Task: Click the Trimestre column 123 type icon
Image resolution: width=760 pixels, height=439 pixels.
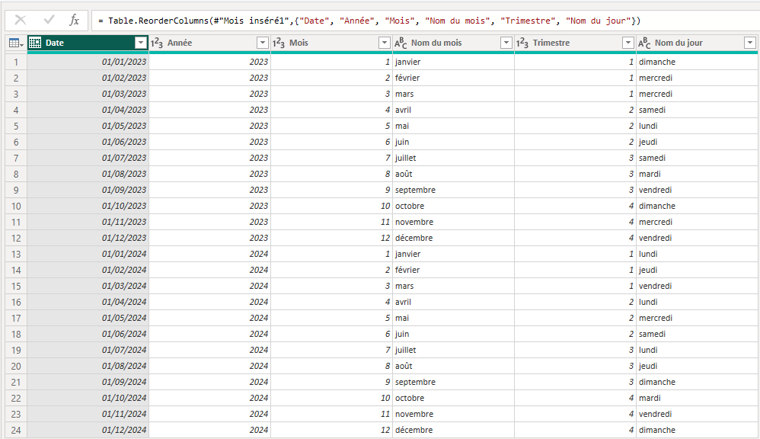Action: (522, 43)
